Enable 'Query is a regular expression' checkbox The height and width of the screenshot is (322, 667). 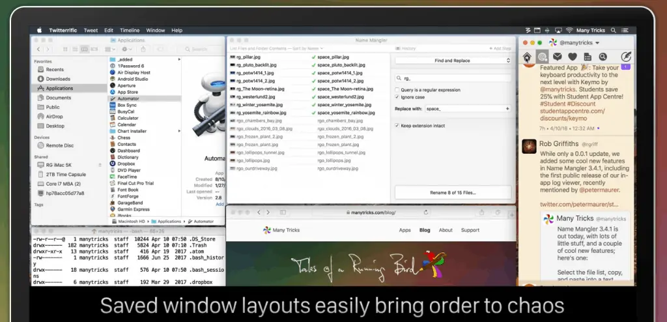(x=397, y=90)
